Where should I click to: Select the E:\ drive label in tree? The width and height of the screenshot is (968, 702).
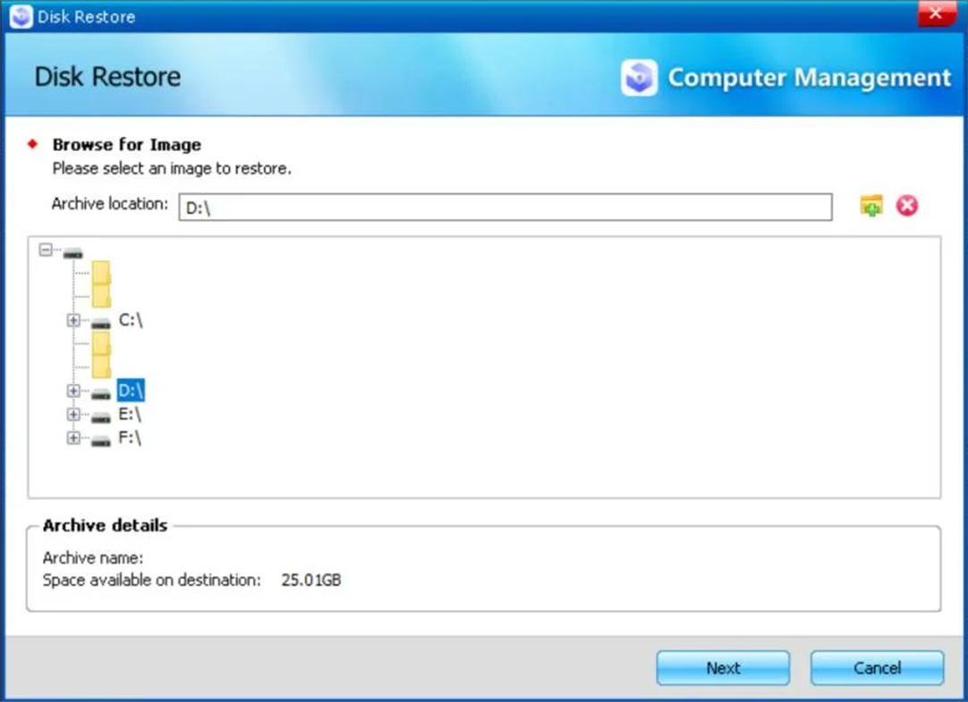click(131, 414)
